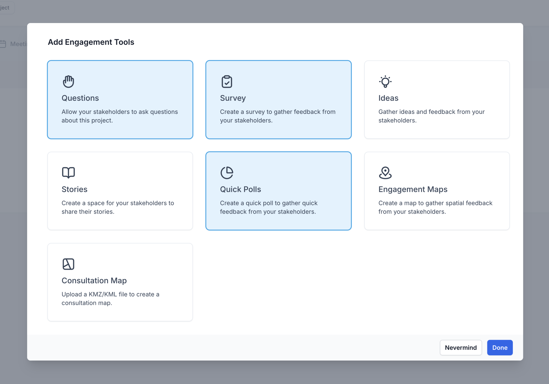Click the open book Stories icon
The width and height of the screenshot is (549, 384).
(68, 173)
